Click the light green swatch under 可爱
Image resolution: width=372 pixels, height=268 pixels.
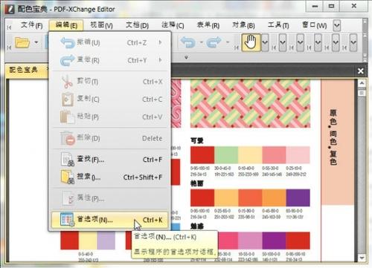click(x=226, y=154)
